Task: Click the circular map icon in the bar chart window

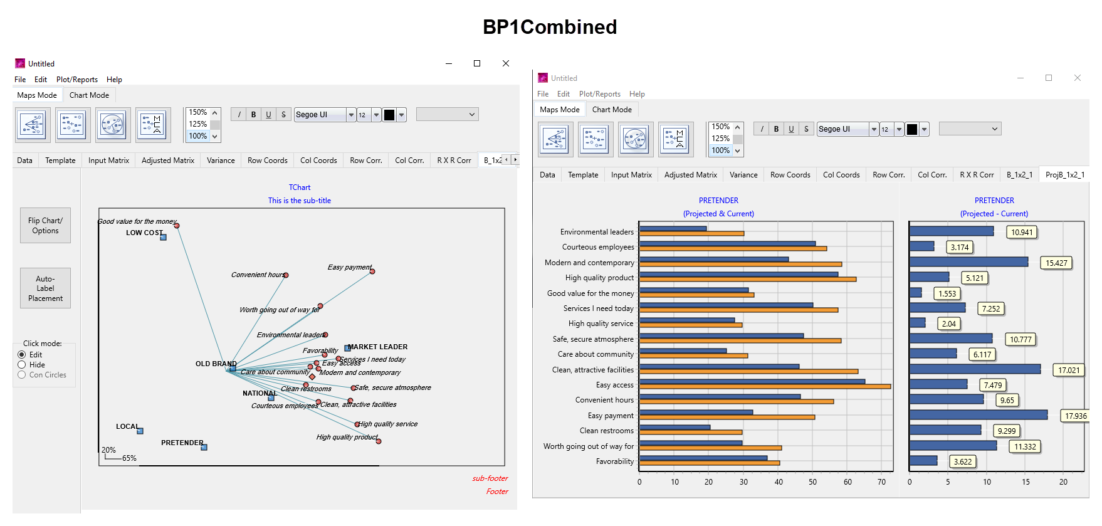Action: 636,139
